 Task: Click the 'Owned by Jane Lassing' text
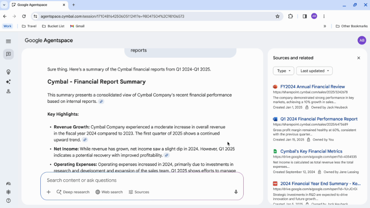coord(341,172)
